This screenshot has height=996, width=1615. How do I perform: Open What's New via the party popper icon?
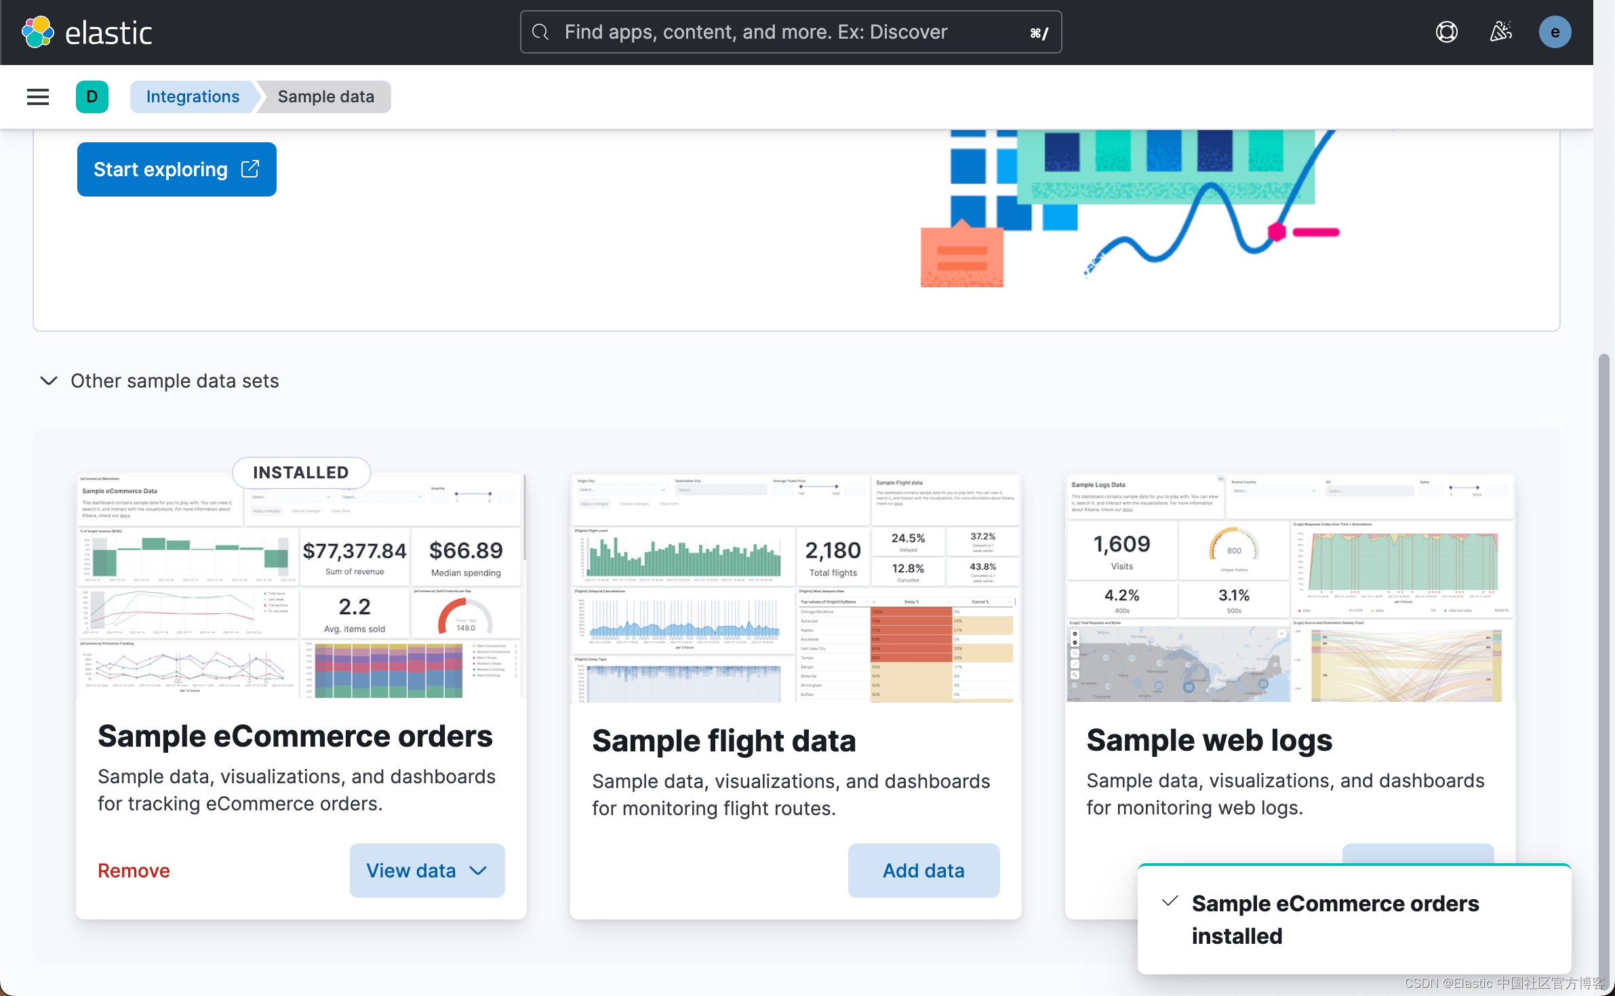tap(1500, 31)
